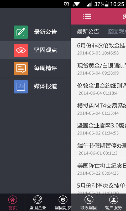This screenshot has width=126, height=211.
Task: Open 模拟盘MT4交易系统 announcement
Action: pos(98,108)
